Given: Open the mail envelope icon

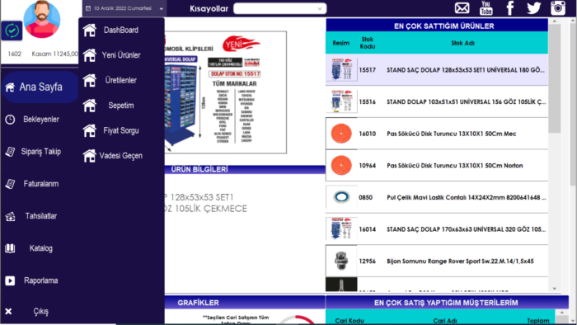Looking at the screenshot, I should click(x=462, y=8).
